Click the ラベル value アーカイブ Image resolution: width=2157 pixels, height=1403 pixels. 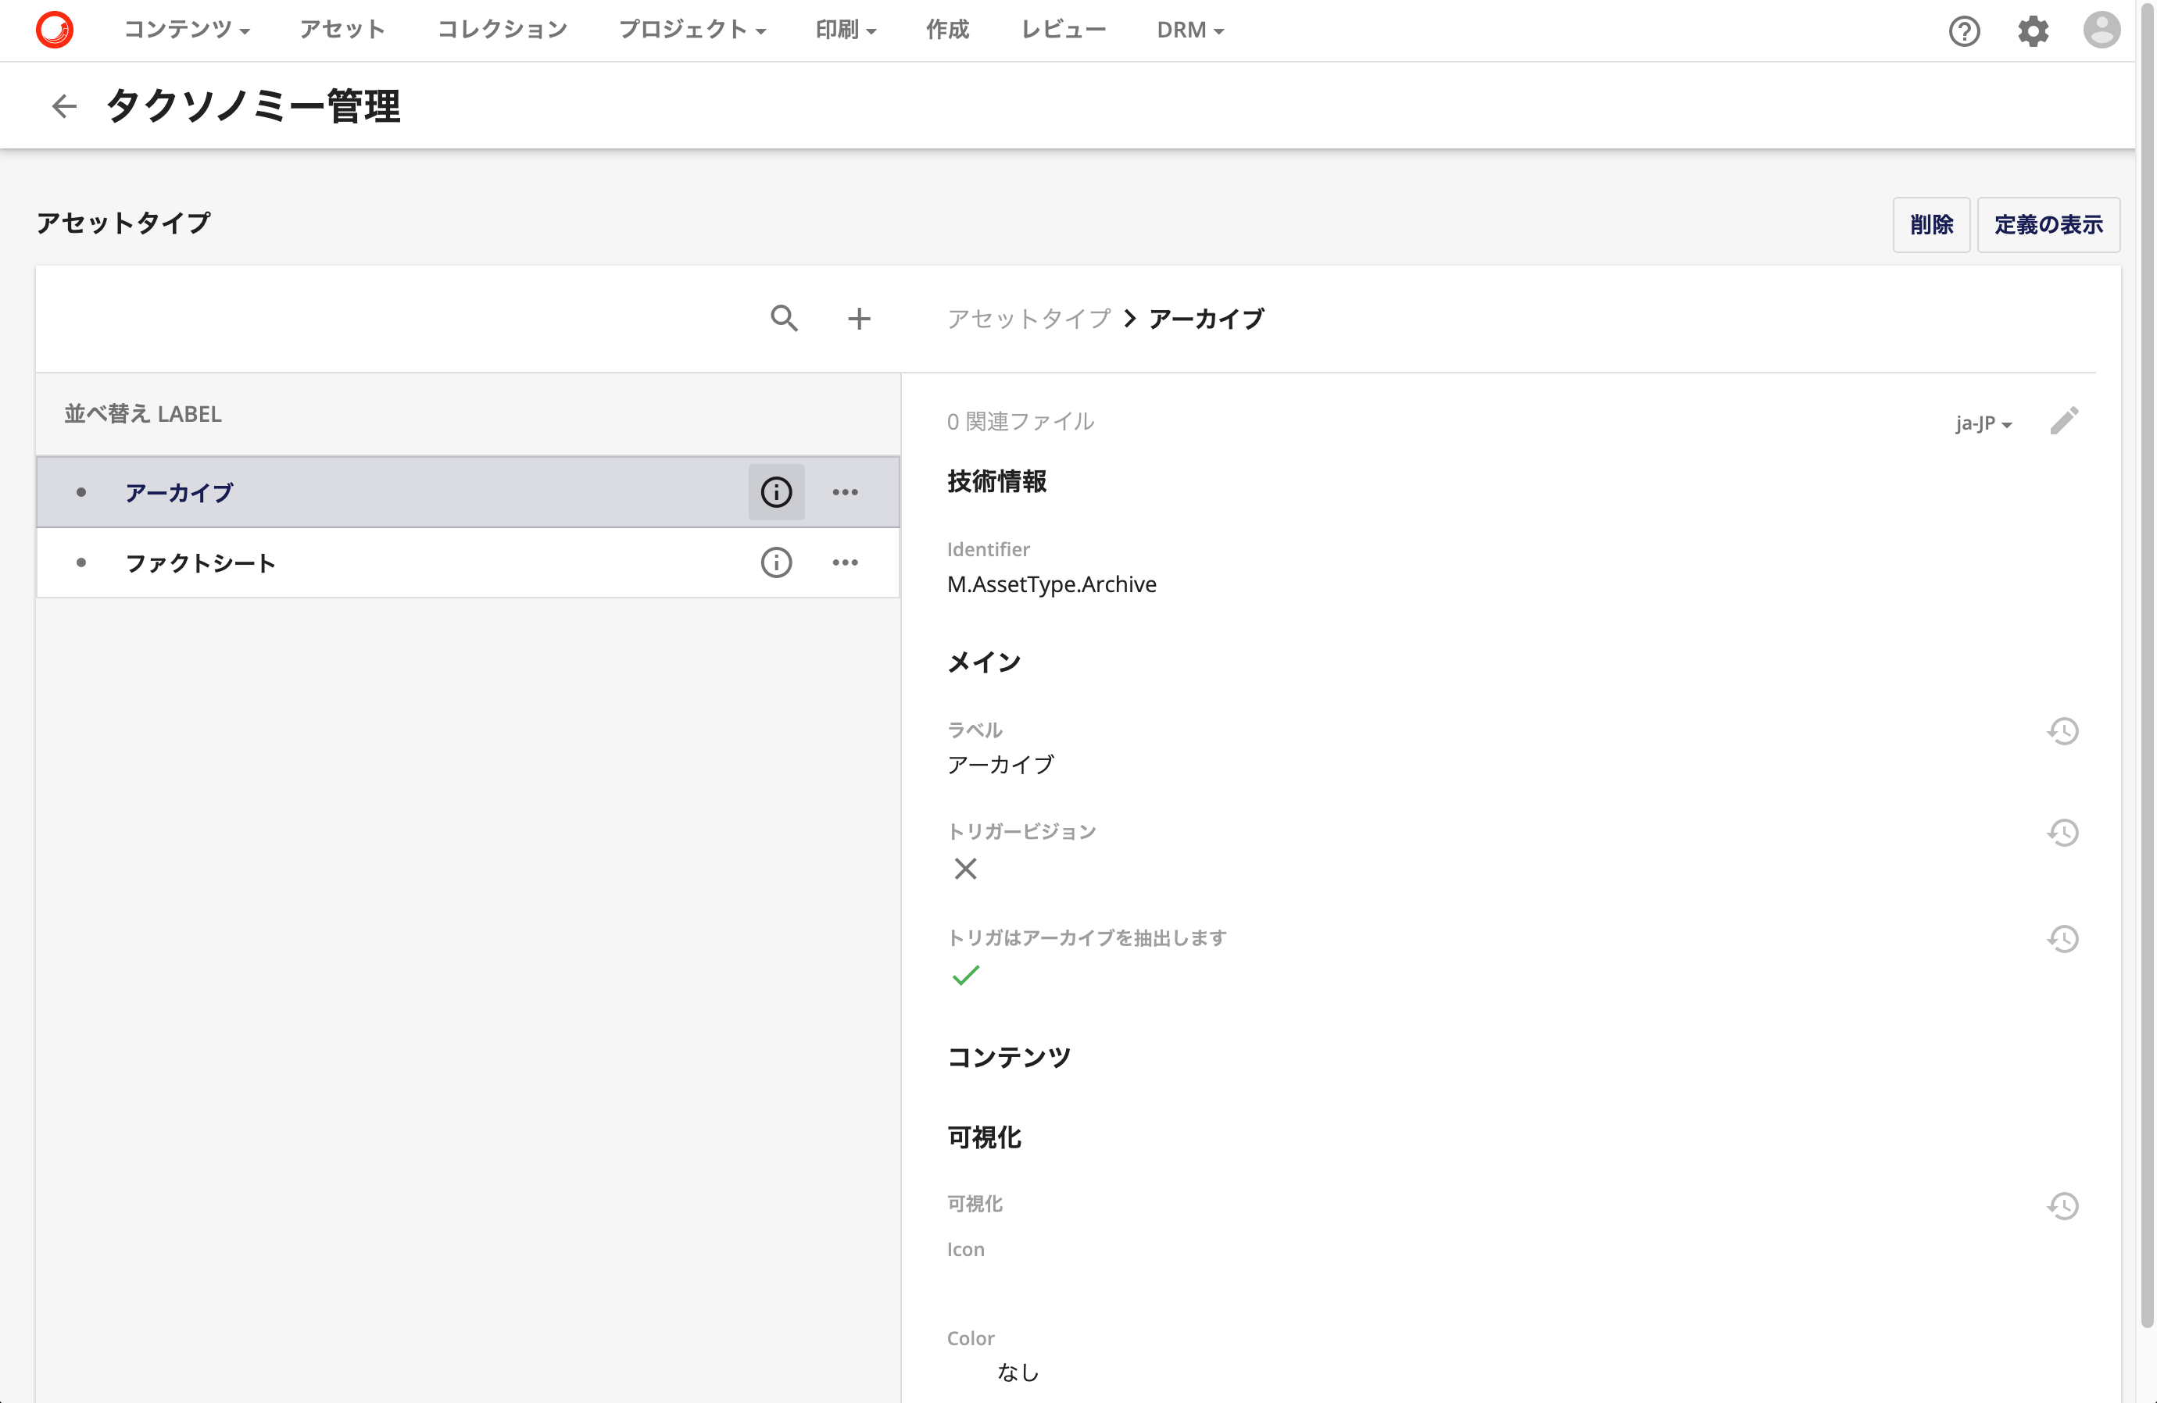click(1000, 765)
